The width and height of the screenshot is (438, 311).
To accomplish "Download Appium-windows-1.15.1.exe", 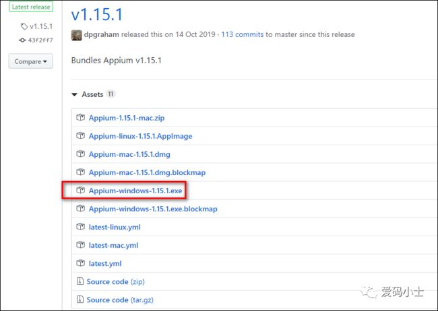I will point(135,191).
